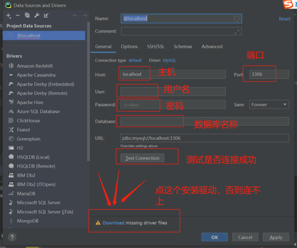This screenshot has width=297, height=248.
Task: Click the User input field
Action: tap(173, 92)
